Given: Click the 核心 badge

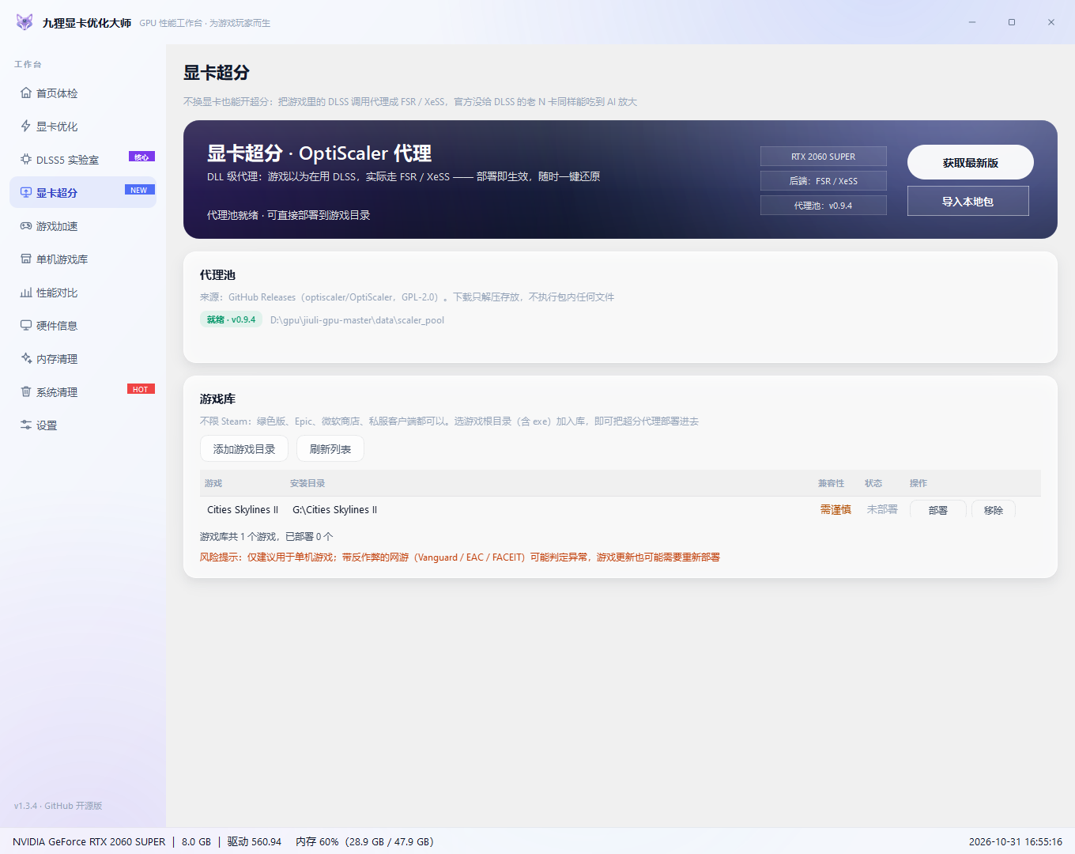Looking at the screenshot, I should (141, 157).
